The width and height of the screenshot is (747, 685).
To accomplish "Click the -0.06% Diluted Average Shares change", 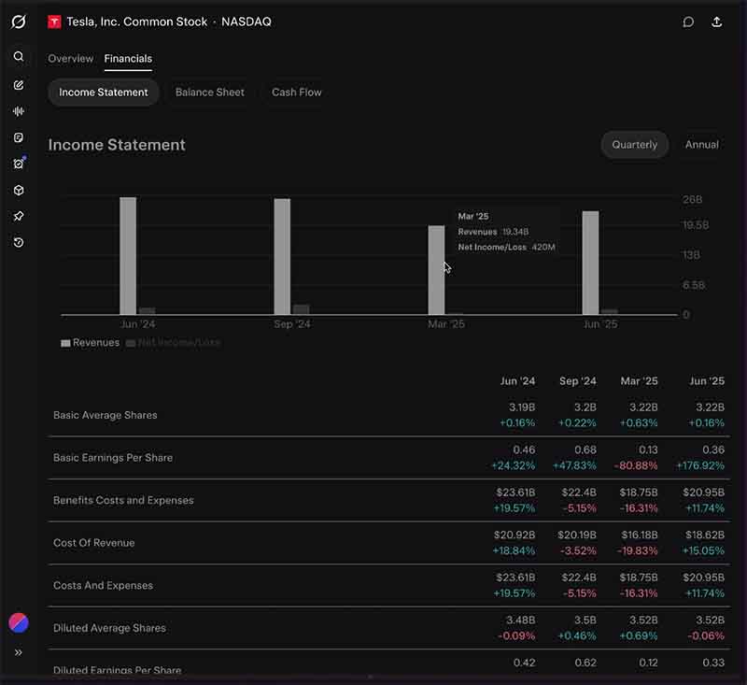I will pos(706,635).
